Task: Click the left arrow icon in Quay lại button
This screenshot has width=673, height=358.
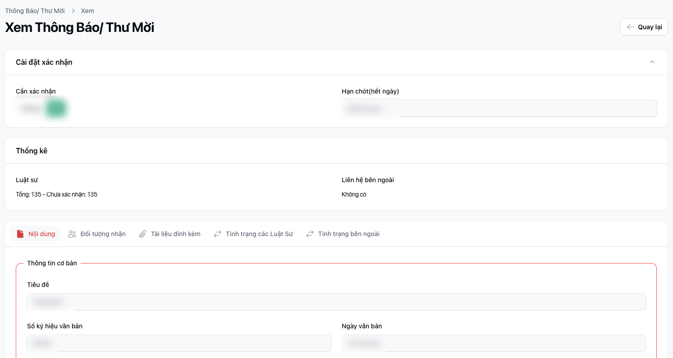Action: coord(630,27)
